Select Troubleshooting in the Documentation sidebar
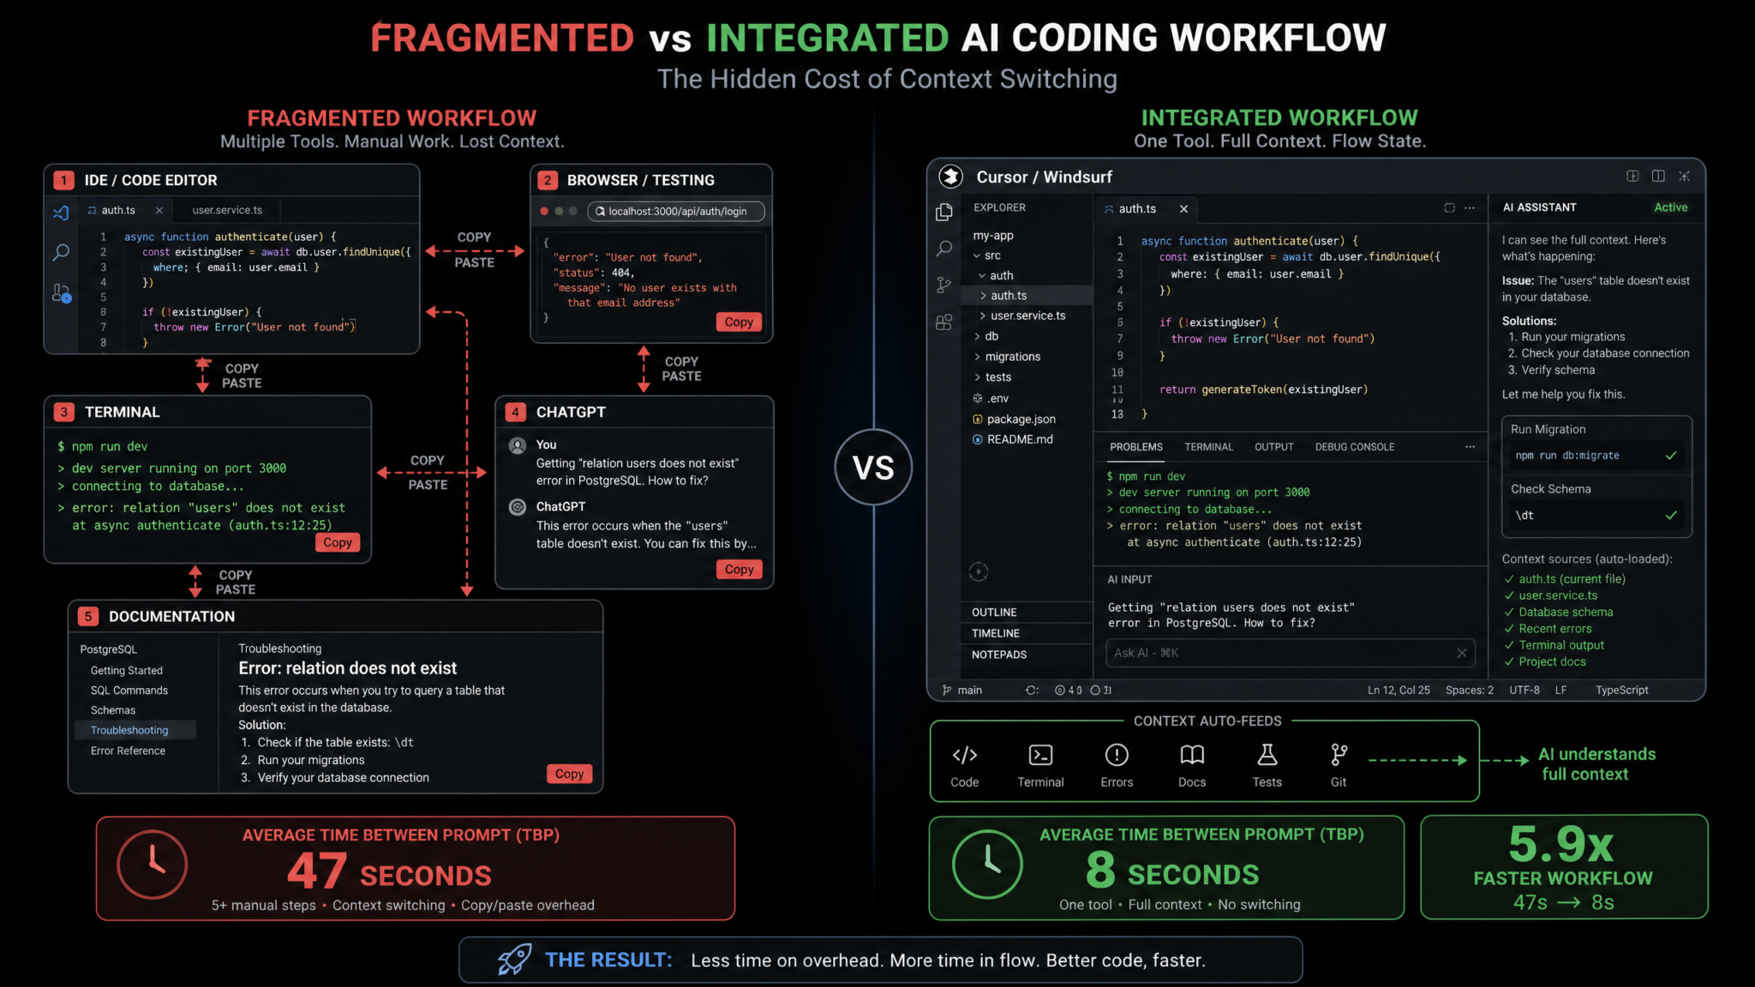The image size is (1755, 987). tap(135, 730)
